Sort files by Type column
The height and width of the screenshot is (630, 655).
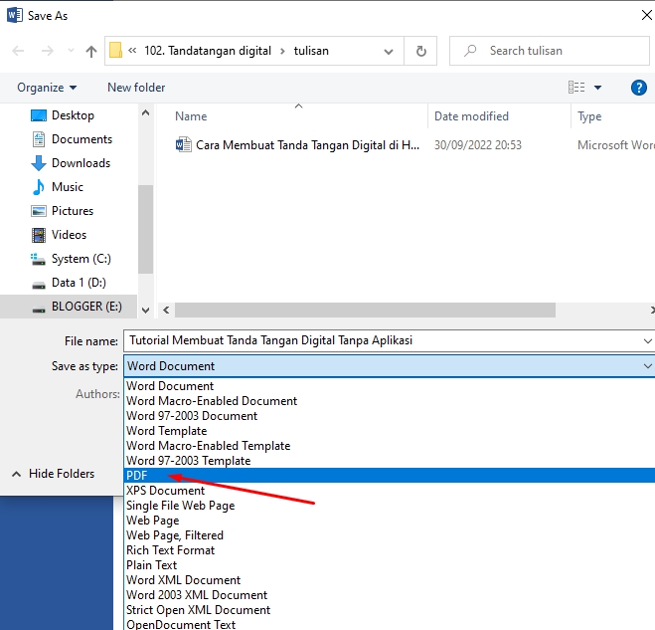point(589,116)
